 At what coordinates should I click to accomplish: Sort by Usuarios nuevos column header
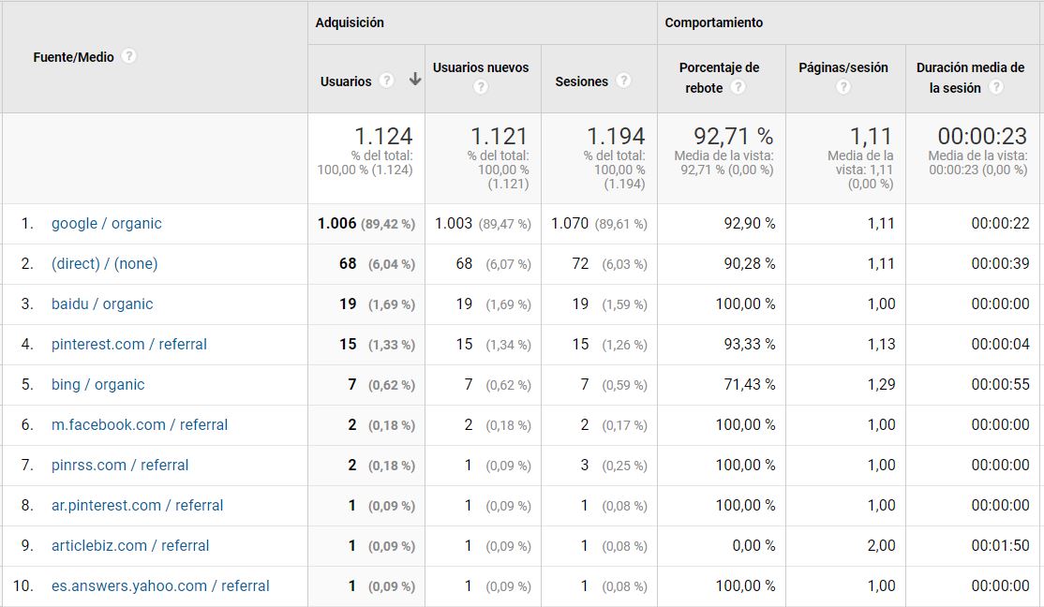tap(481, 67)
